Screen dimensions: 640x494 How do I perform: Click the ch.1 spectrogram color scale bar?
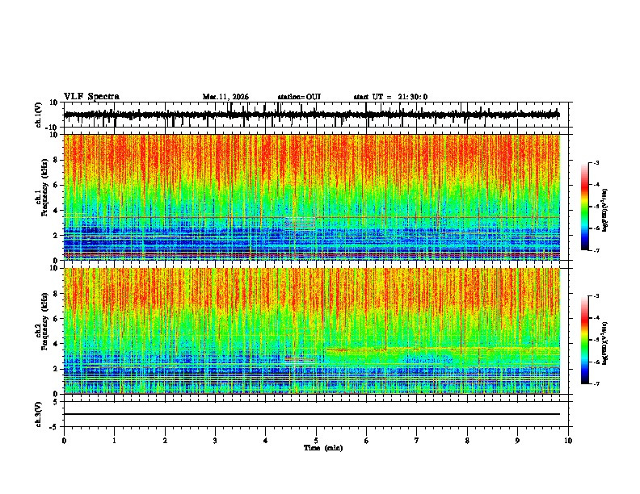pyautogui.click(x=585, y=207)
